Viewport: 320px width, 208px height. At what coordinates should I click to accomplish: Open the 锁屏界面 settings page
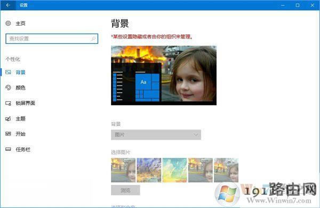click(25, 103)
